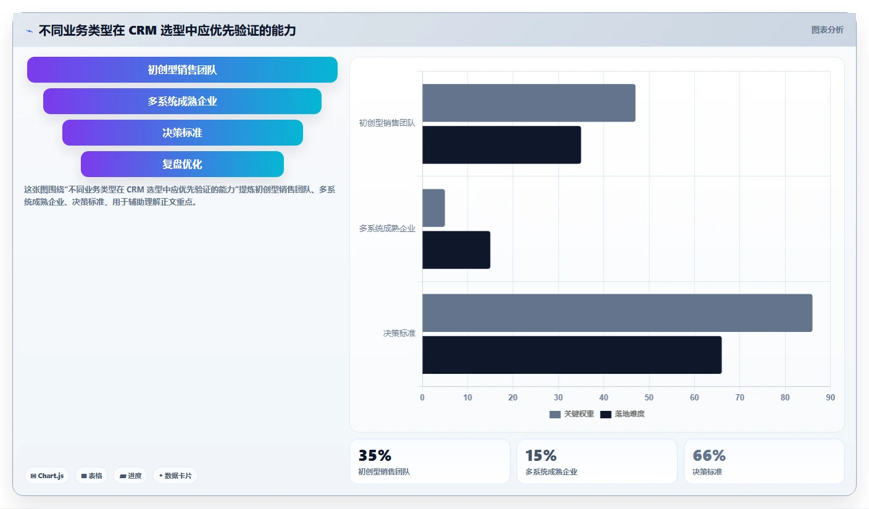Click the description paragraph starting 这张图围绕
Screen dimensions: 869x509
pos(180,196)
